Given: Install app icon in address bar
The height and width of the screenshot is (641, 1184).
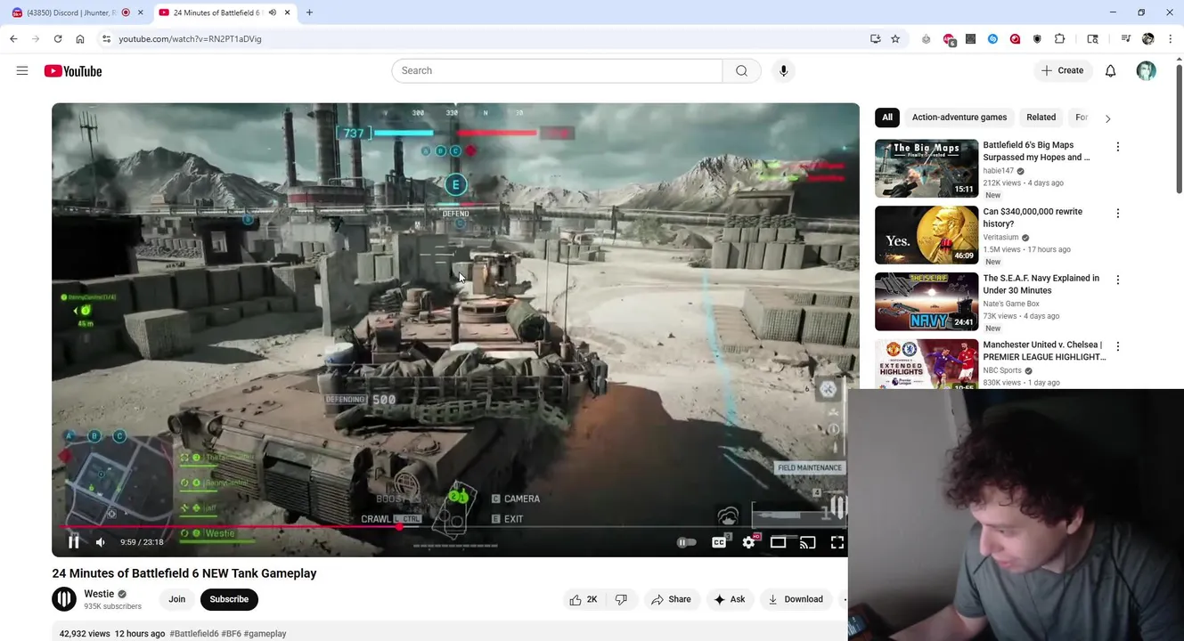Looking at the screenshot, I should 876,39.
